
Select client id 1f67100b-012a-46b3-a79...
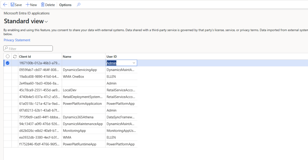[x=40, y=63]
